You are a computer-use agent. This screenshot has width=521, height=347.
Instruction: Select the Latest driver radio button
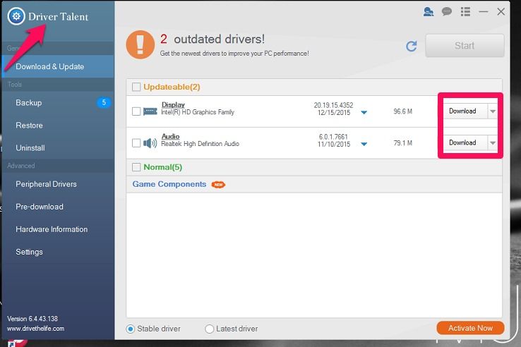(210, 329)
